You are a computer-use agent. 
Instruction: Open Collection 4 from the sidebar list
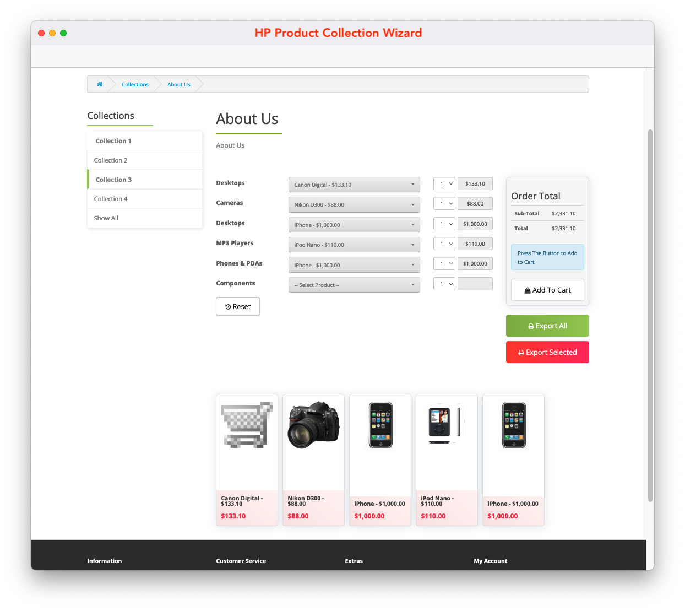[111, 199]
